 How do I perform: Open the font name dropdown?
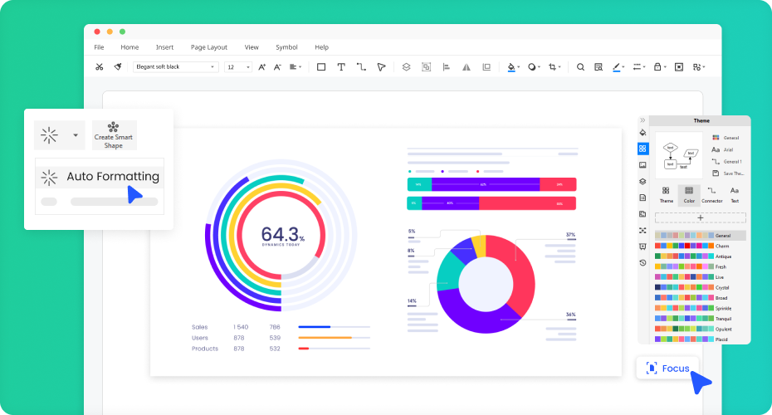coord(176,67)
